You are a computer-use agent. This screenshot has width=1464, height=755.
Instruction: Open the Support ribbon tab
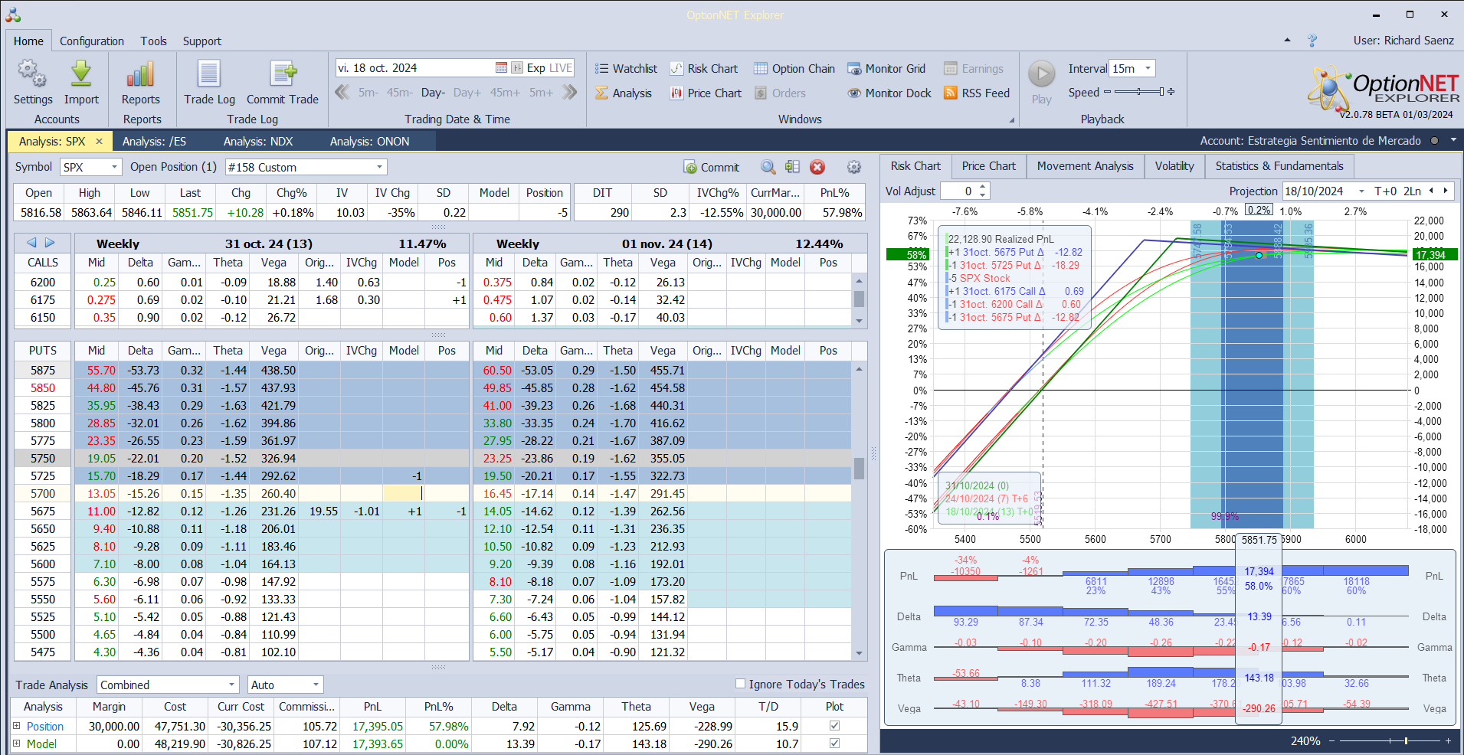[202, 41]
